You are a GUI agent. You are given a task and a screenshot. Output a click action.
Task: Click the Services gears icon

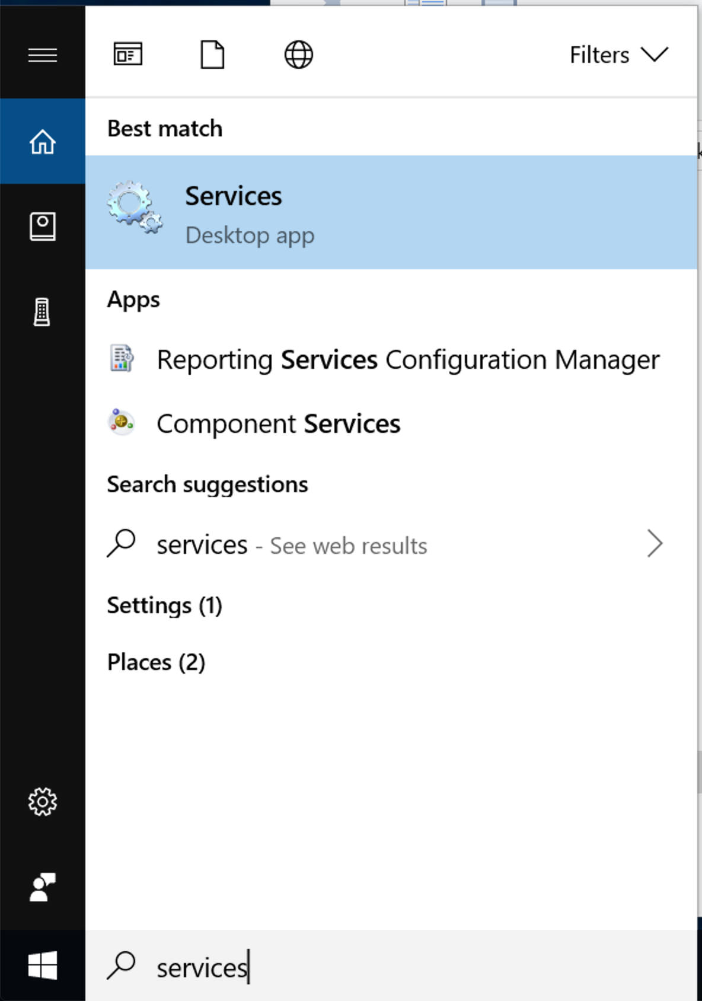(x=135, y=208)
